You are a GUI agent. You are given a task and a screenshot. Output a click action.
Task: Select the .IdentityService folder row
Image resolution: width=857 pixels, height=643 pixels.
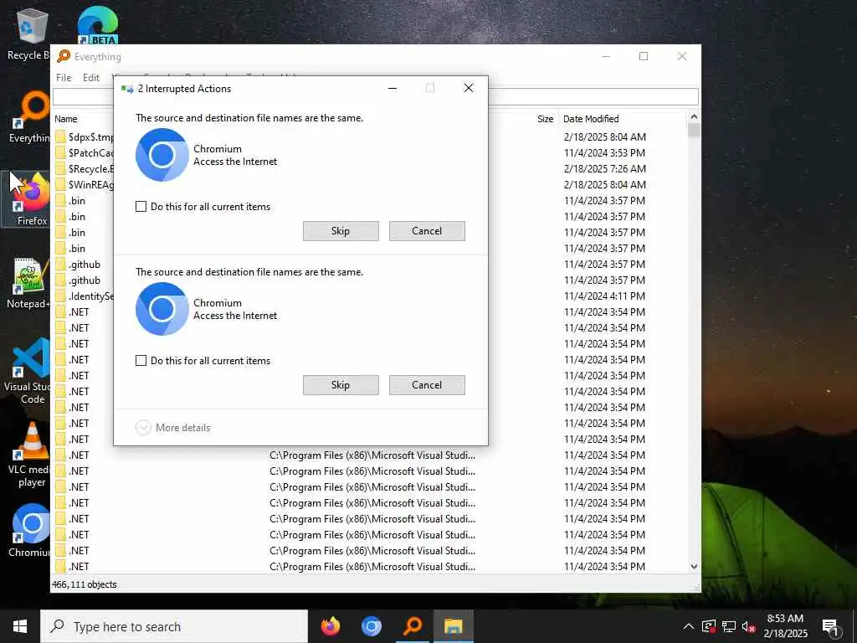(x=85, y=296)
